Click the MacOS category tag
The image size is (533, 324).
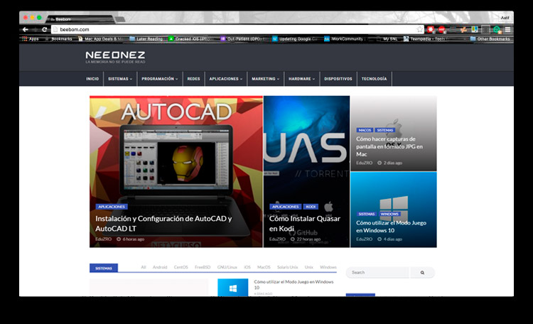point(365,130)
